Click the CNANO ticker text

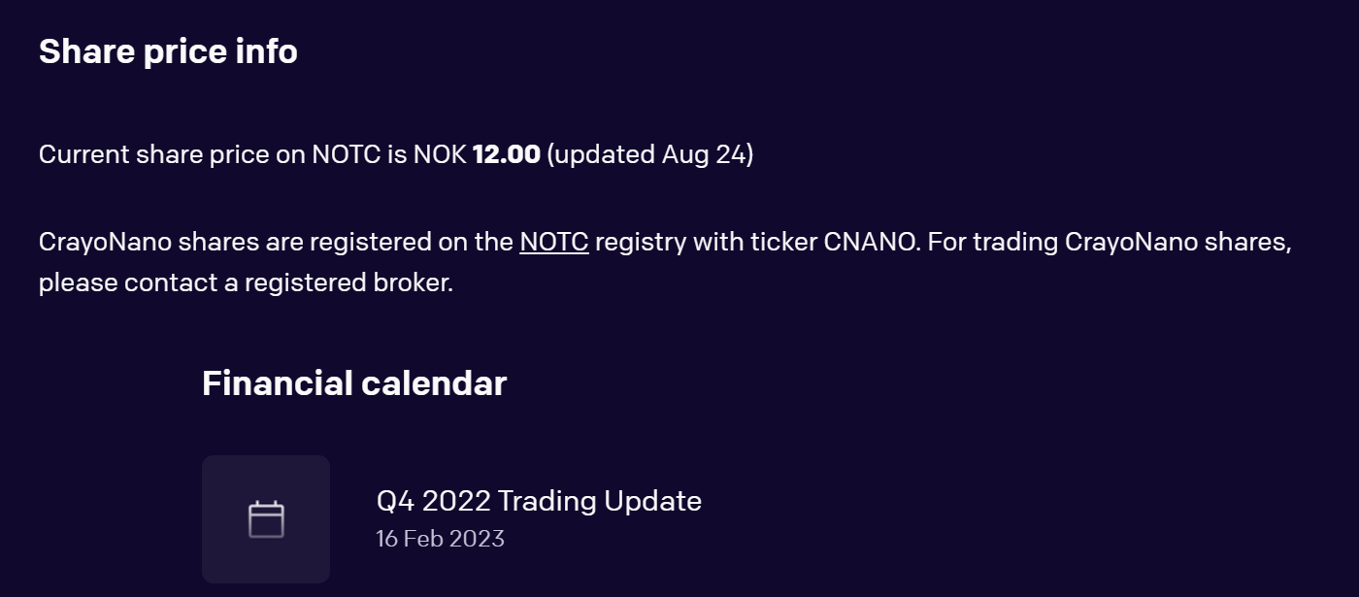point(871,242)
